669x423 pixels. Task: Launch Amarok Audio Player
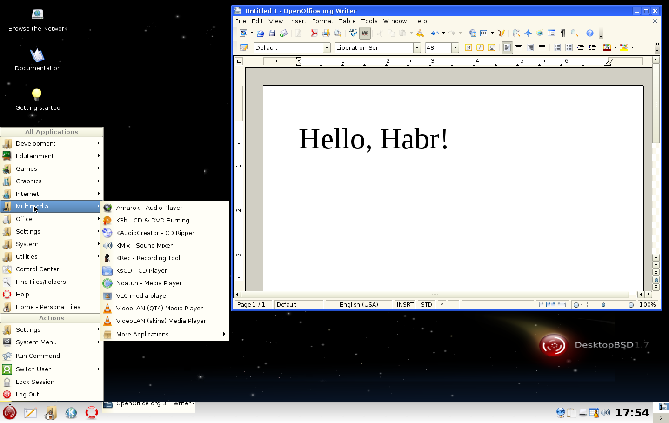pos(149,208)
